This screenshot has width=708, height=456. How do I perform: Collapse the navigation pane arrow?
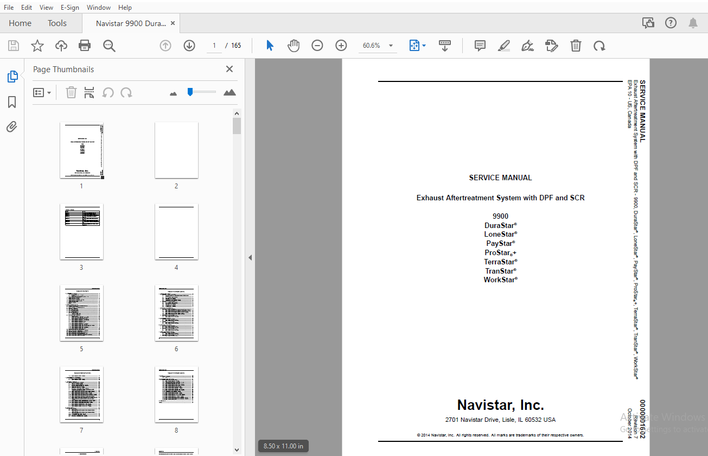[x=250, y=257]
